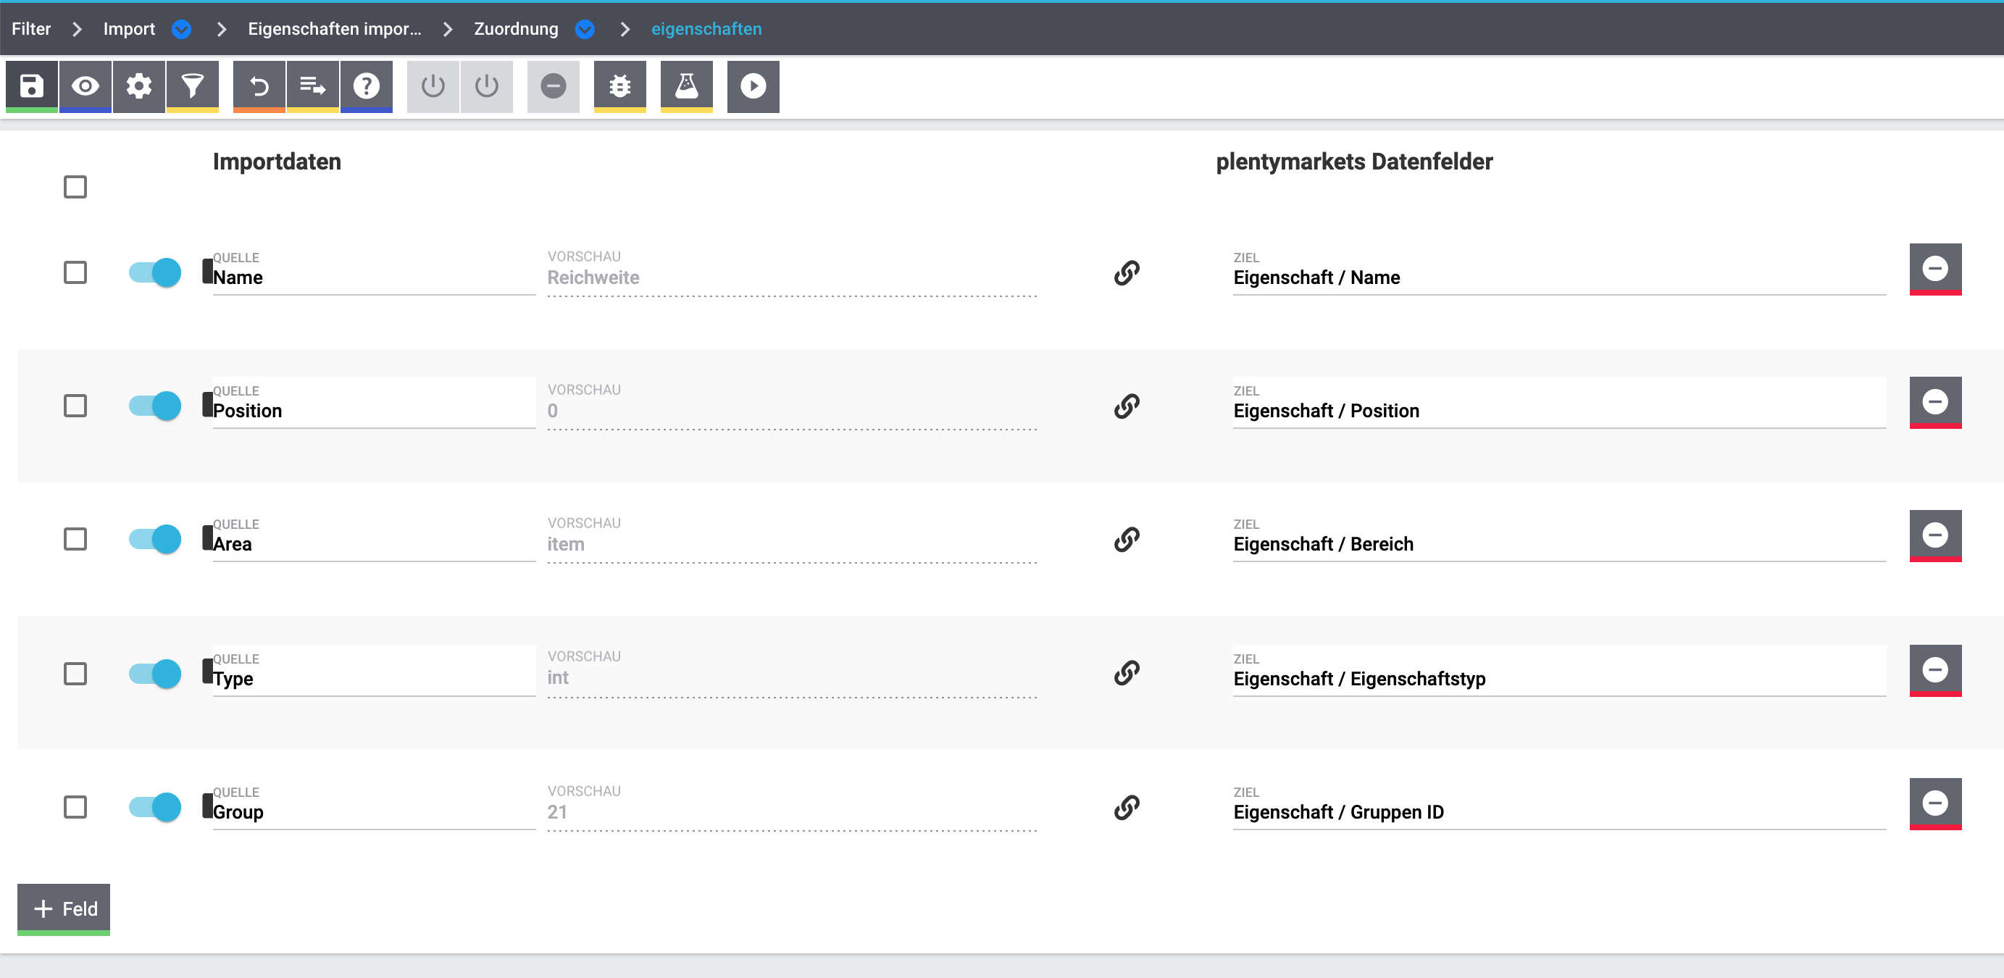This screenshot has height=978, width=2004.
Task: Remove the Type row mapping
Action: 1934,670
